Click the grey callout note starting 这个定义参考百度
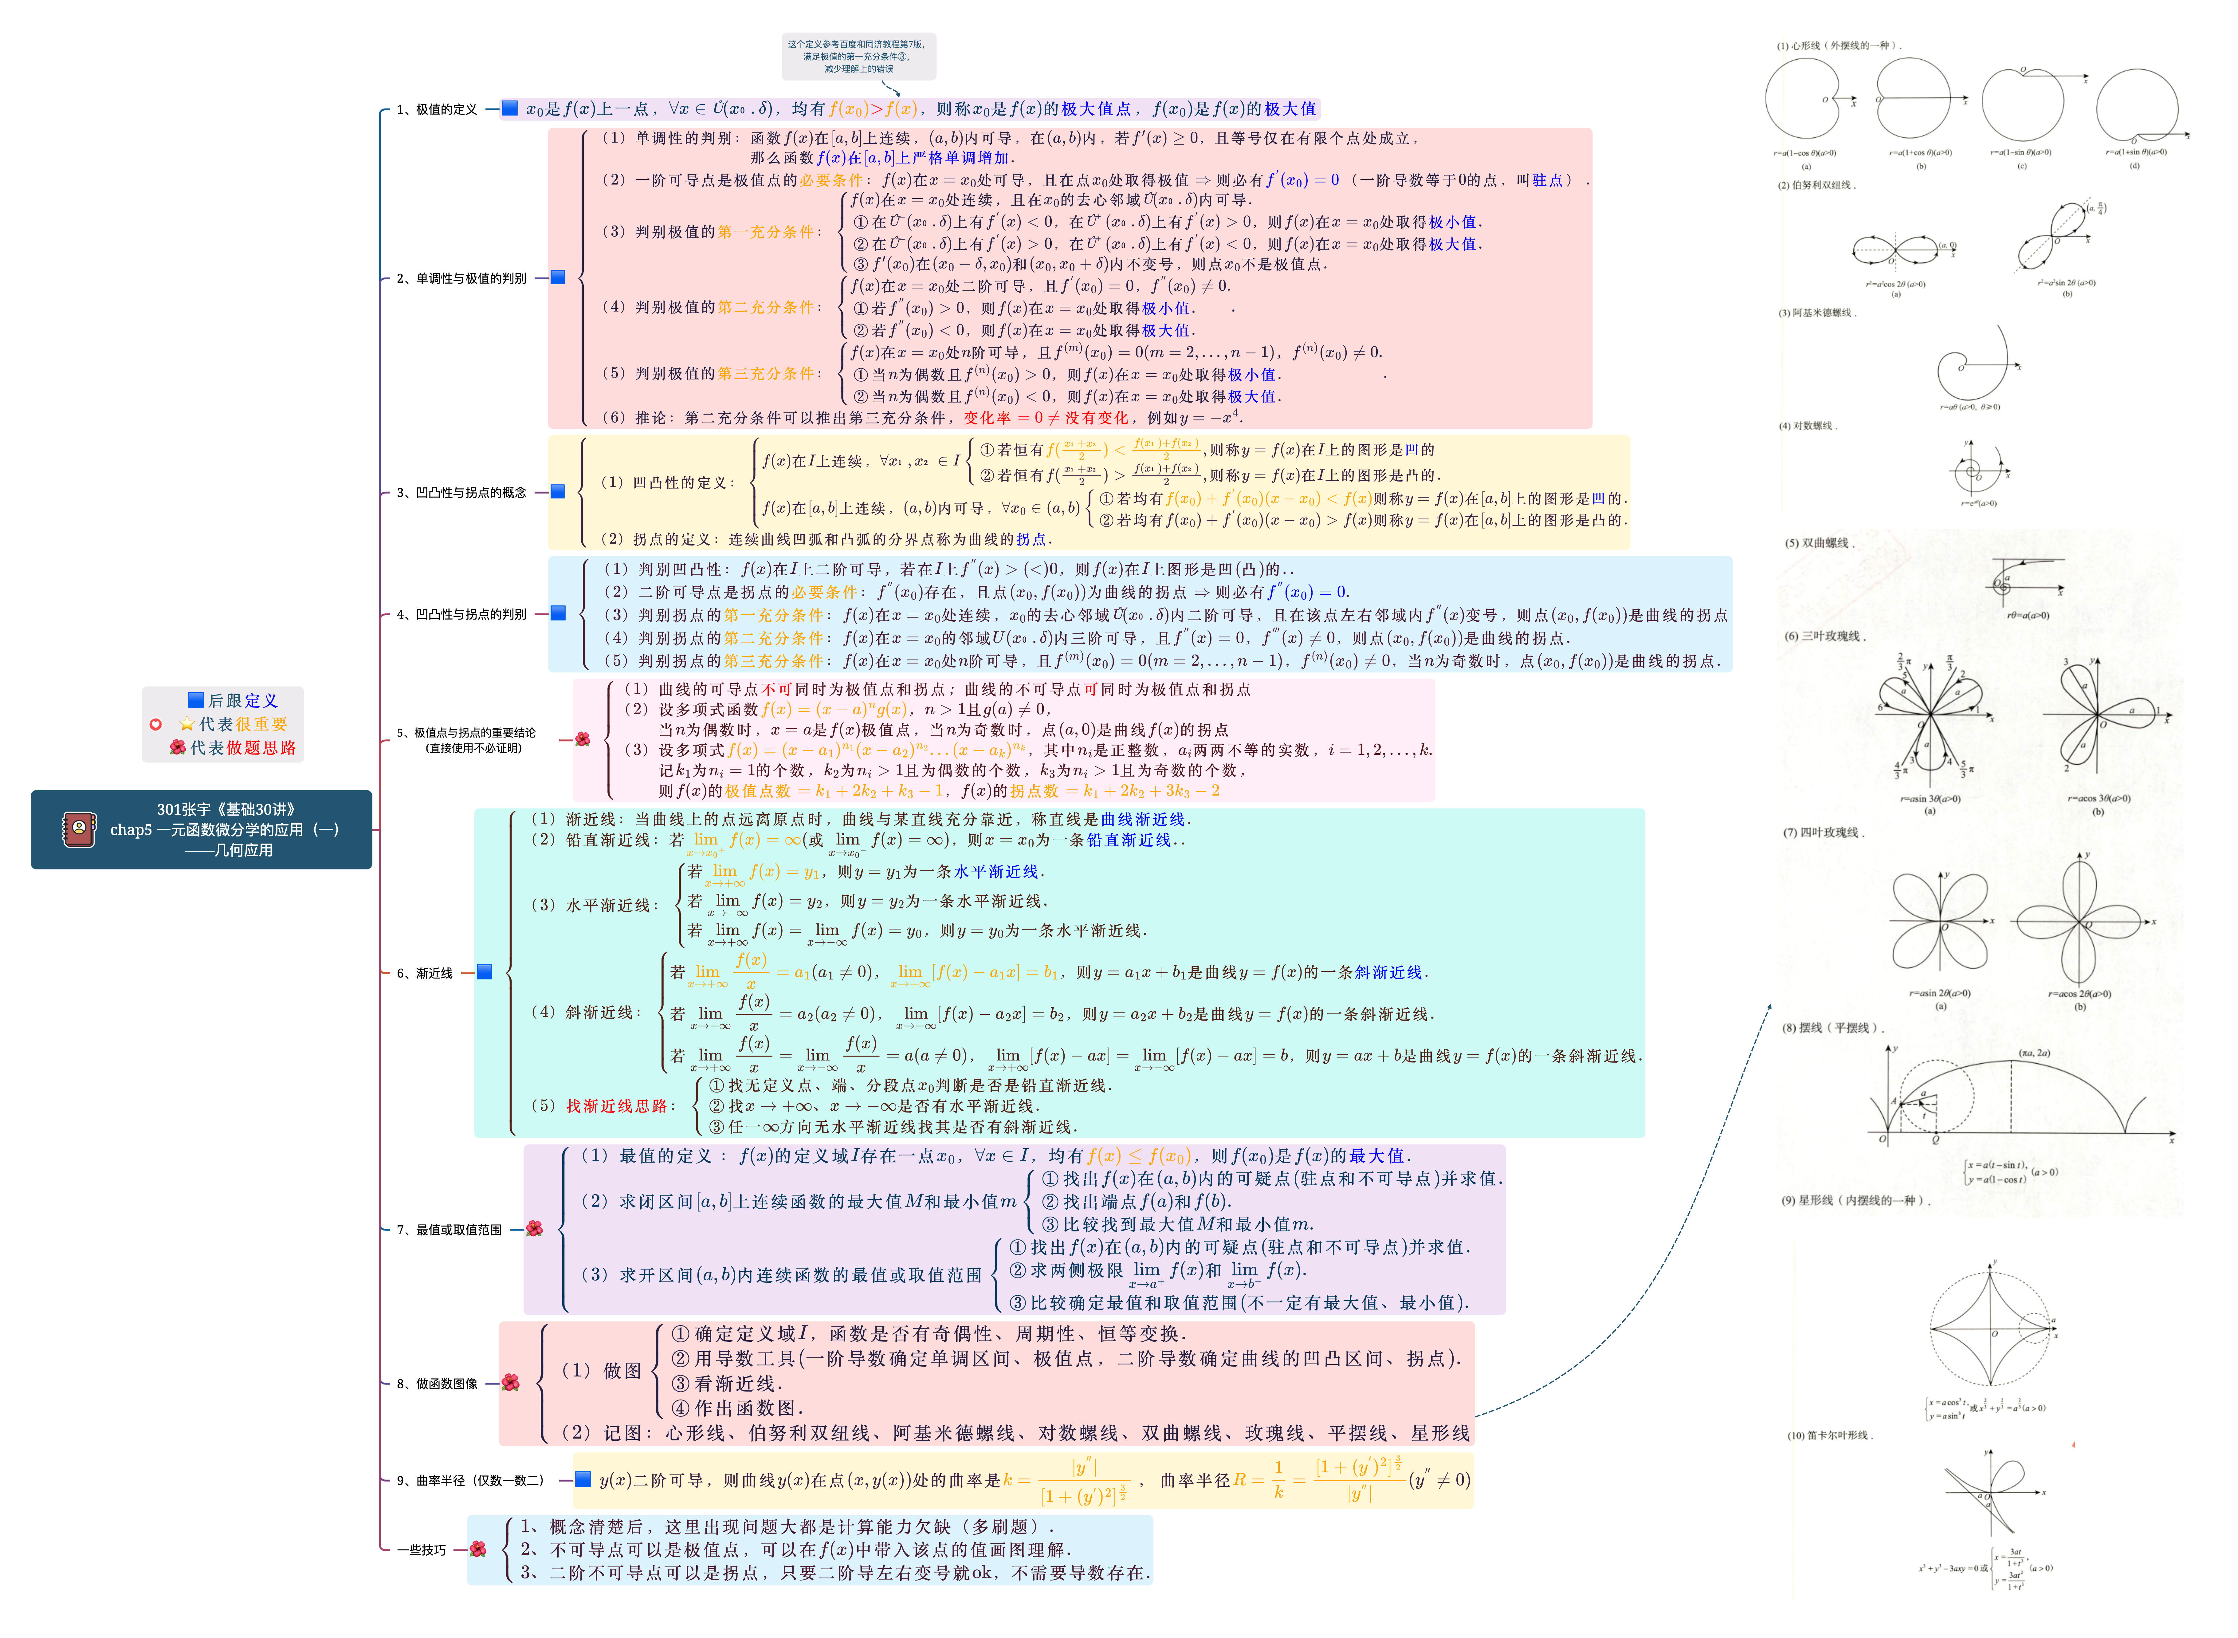The width and height of the screenshot is (2238, 1638). [x=858, y=57]
